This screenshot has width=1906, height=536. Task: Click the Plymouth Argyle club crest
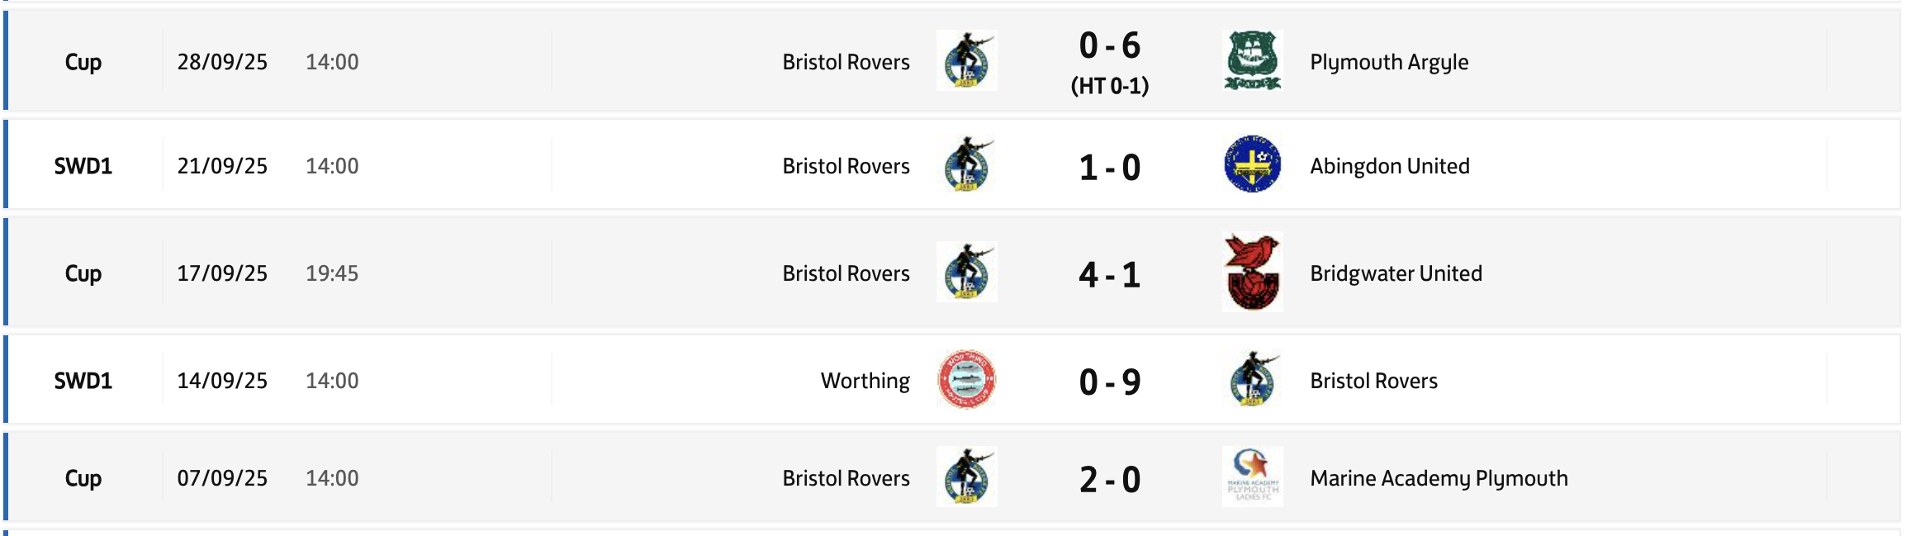click(1252, 60)
